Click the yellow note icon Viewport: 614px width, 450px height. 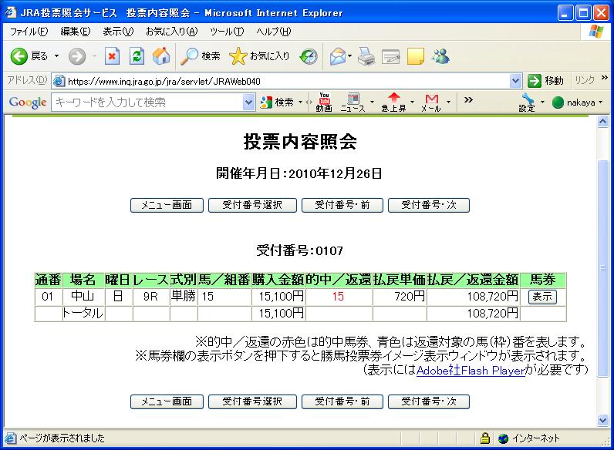point(416,56)
